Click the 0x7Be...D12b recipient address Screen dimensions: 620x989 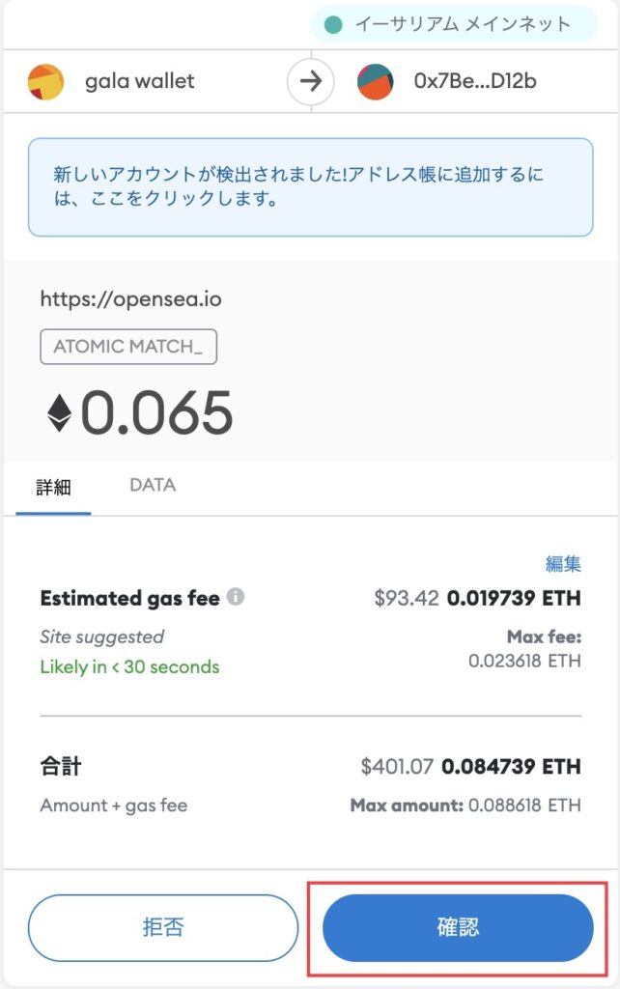tap(475, 81)
